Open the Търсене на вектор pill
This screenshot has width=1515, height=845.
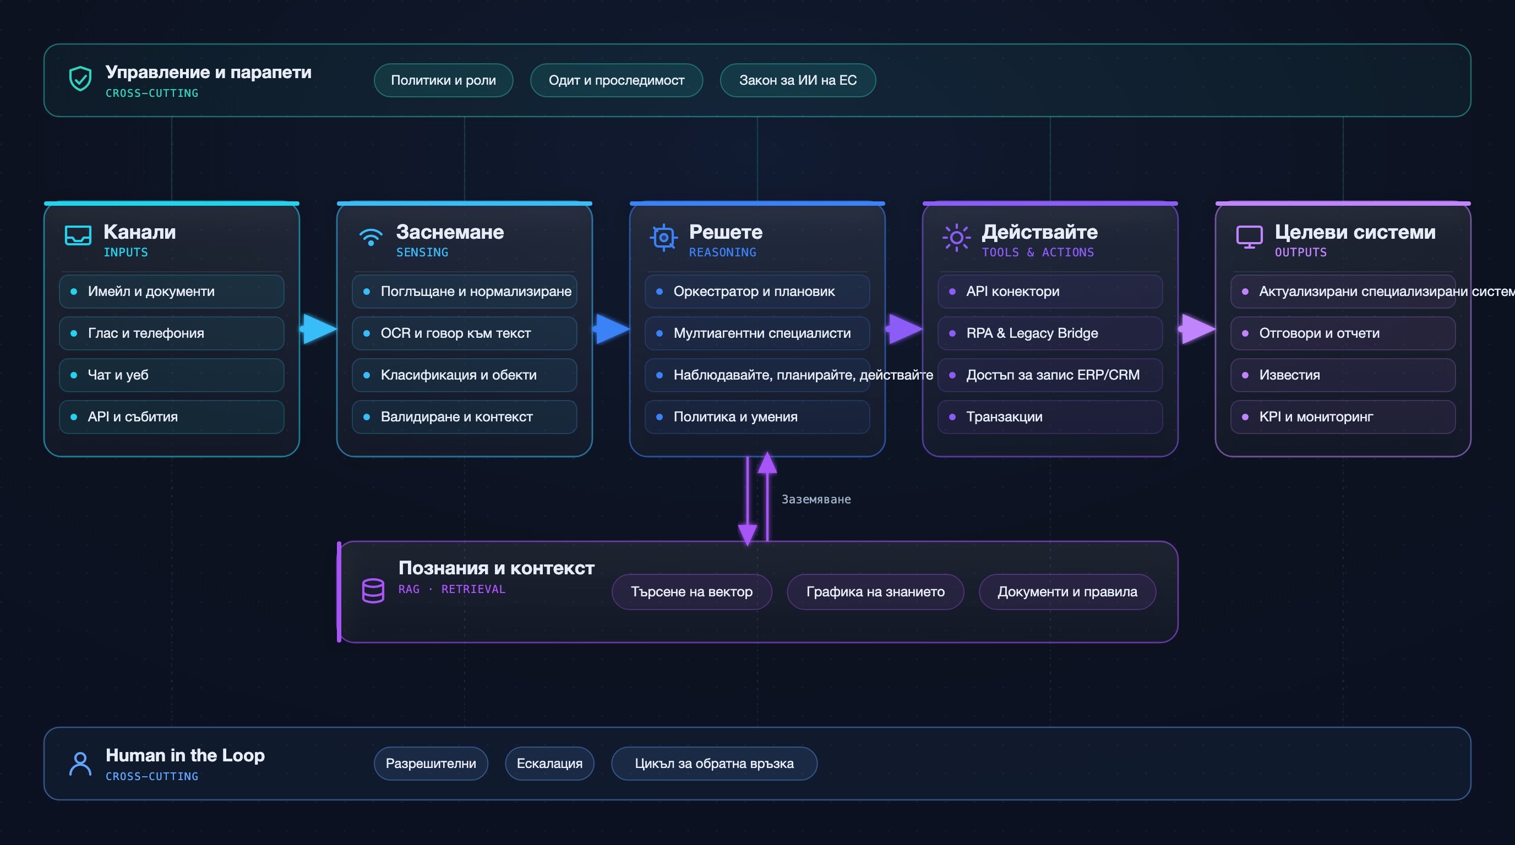coord(691,592)
